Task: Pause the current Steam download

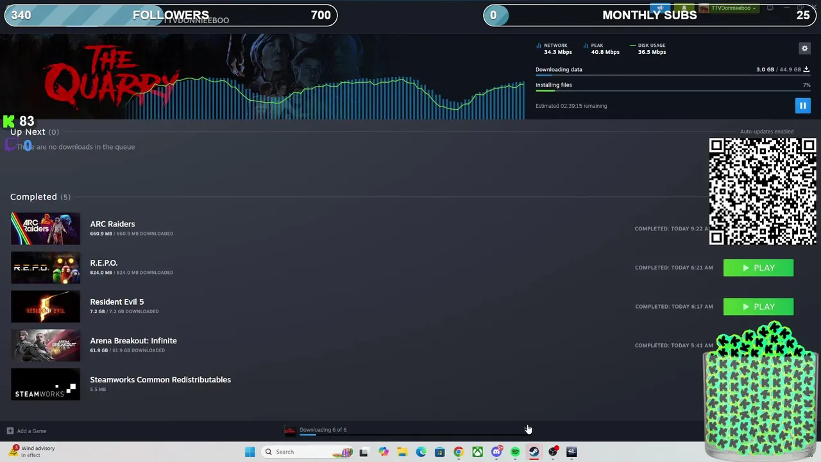Action: point(802,106)
